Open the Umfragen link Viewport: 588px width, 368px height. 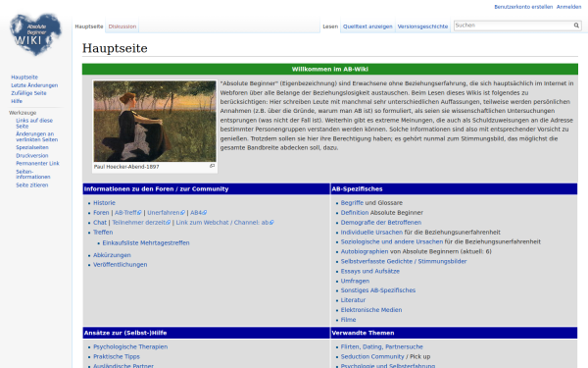click(355, 281)
